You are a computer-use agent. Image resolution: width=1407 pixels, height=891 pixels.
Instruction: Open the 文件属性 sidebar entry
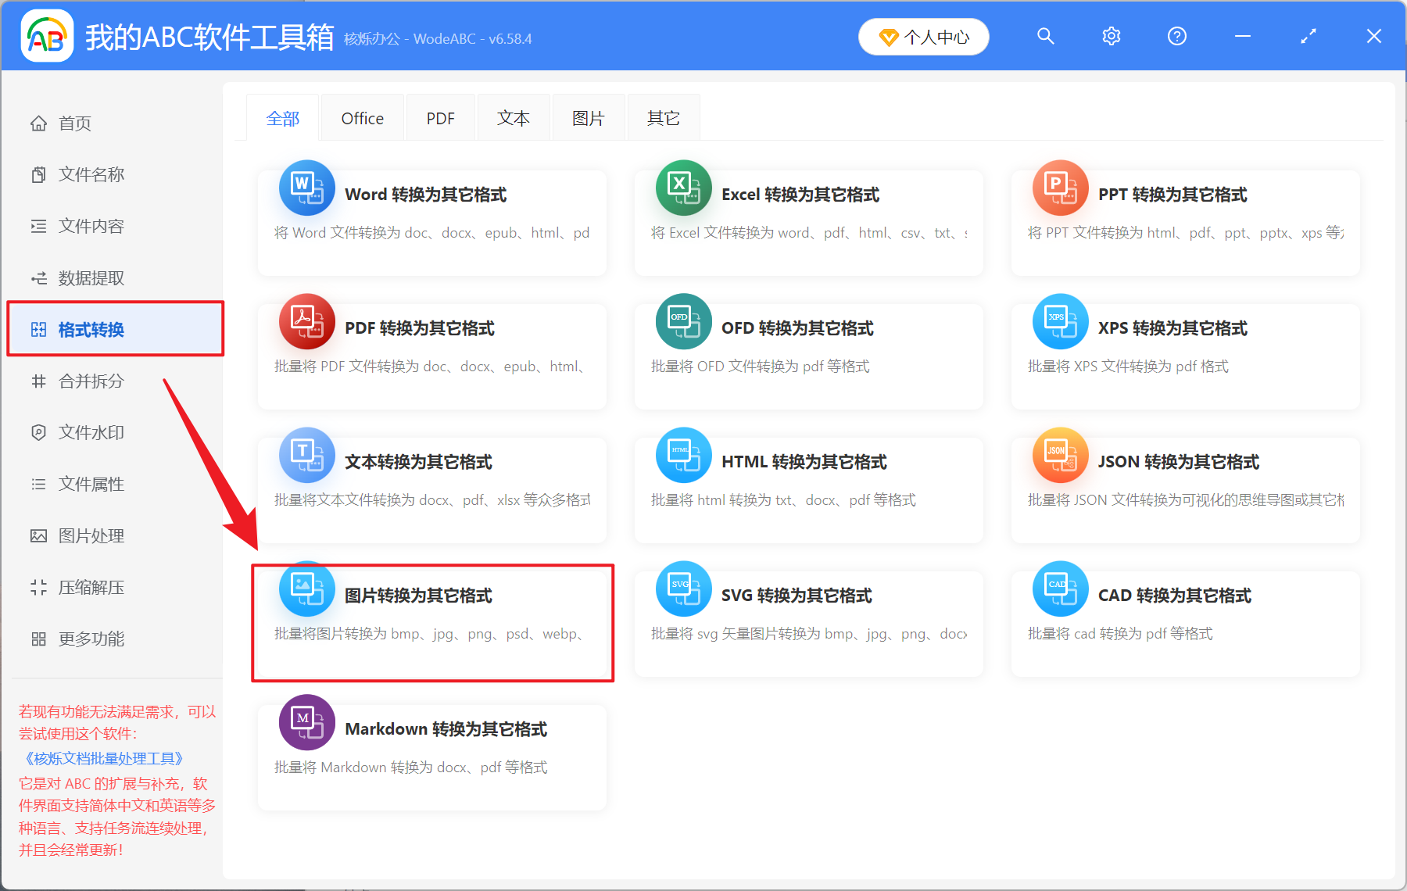pyautogui.click(x=90, y=484)
